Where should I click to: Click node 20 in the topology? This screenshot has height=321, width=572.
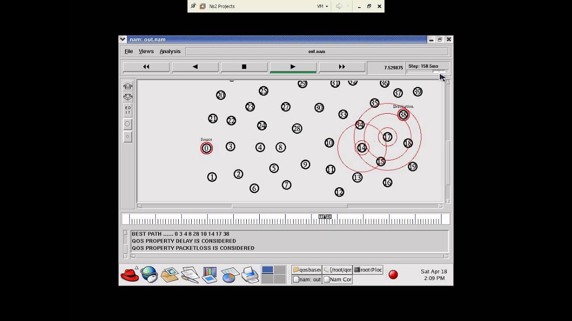(221, 95)
